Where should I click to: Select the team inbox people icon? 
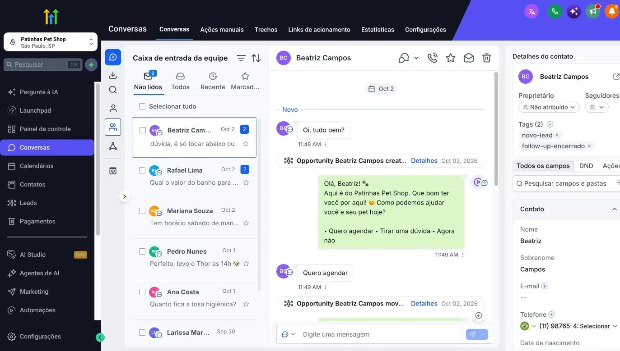(113, 127)
